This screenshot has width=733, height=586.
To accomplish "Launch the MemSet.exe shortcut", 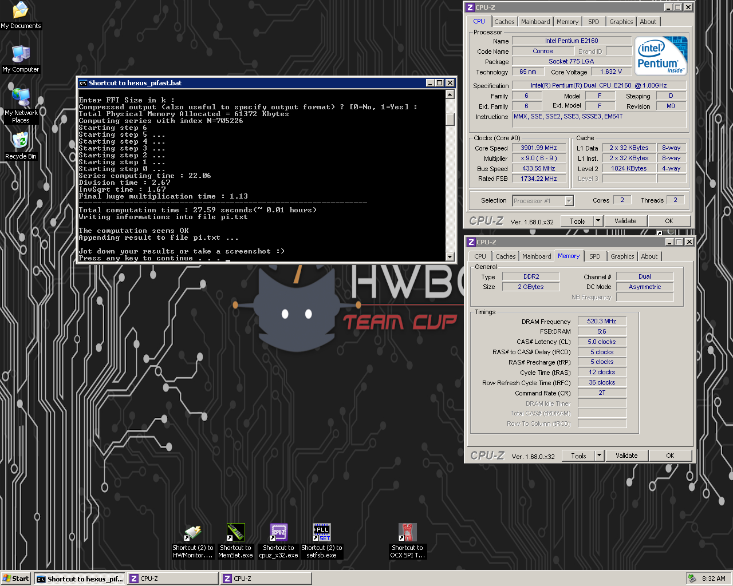I will click(x=235, y=541).
